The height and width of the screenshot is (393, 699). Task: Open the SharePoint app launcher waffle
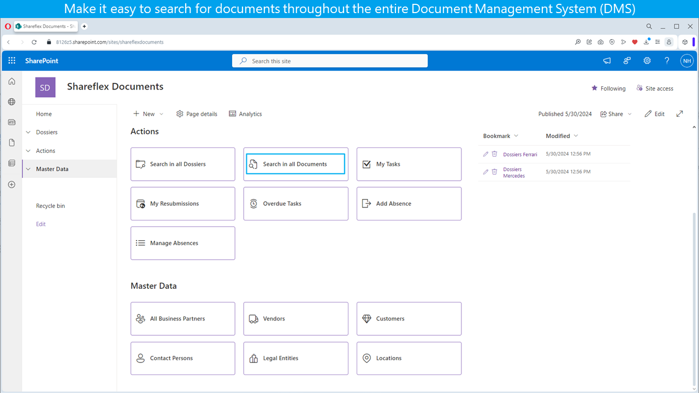pyautogui.click(x=12, y=61)
